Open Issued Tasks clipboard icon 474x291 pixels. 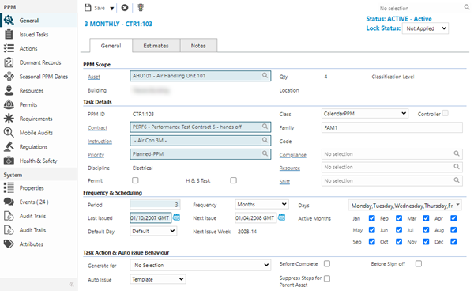[x=9, y=35]
